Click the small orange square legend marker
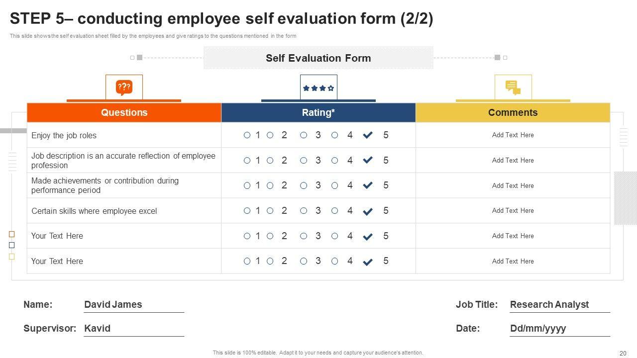 [x=12, y=234]
